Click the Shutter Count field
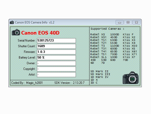 56,46
